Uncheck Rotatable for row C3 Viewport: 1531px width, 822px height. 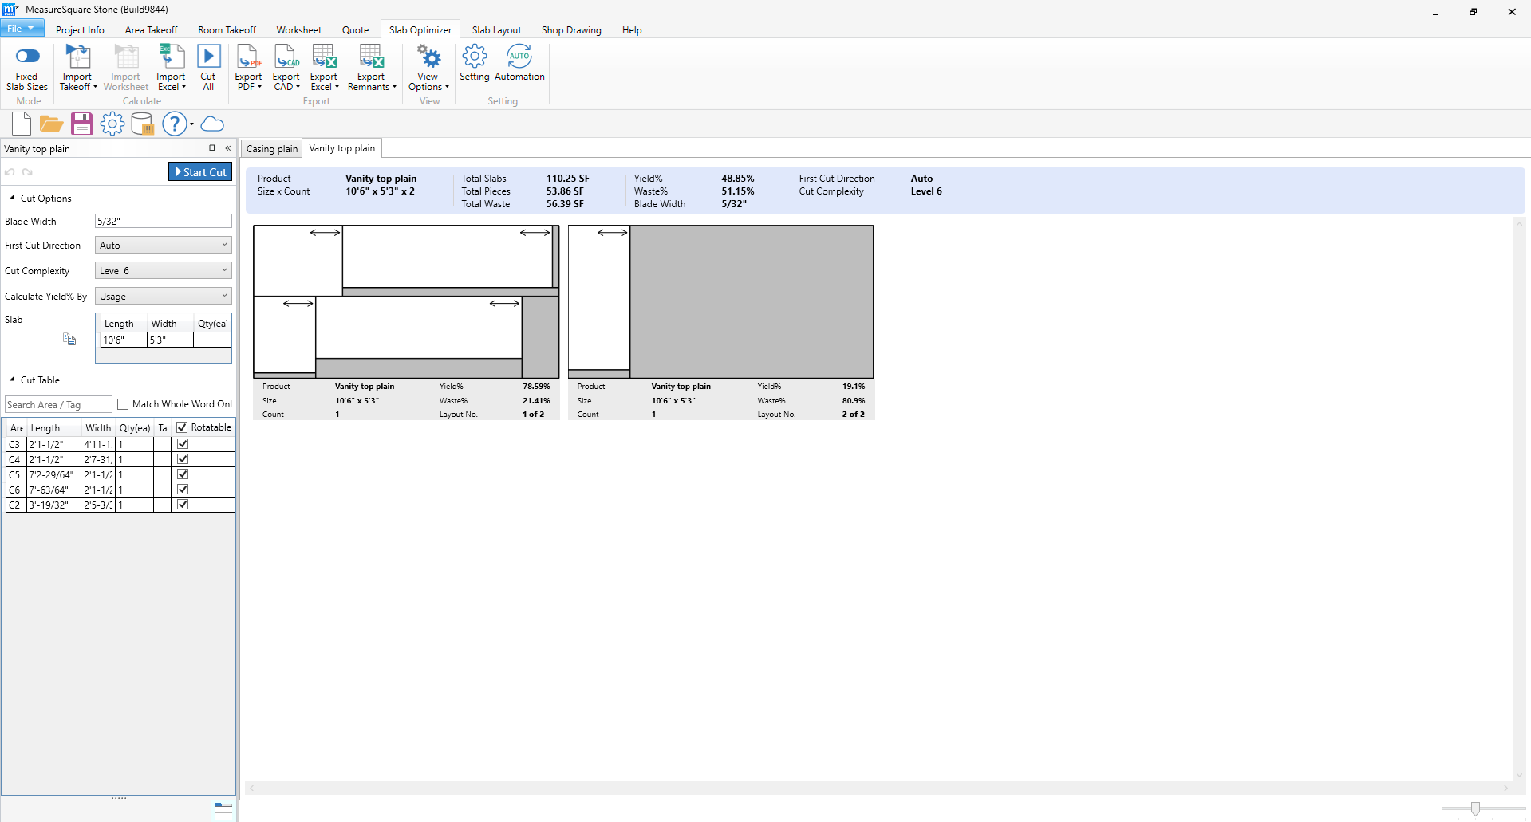coord(183,444)
